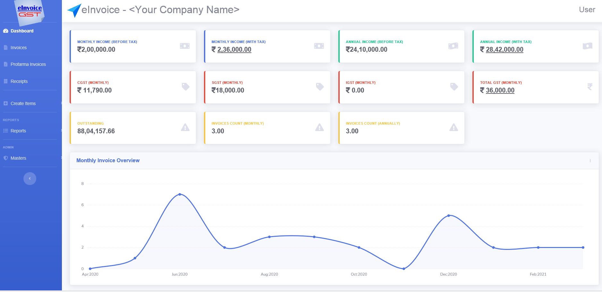The height and width of the screenshot is (292, 602).
Task: Click the User link at top right
Action: [x=587, y=10]
